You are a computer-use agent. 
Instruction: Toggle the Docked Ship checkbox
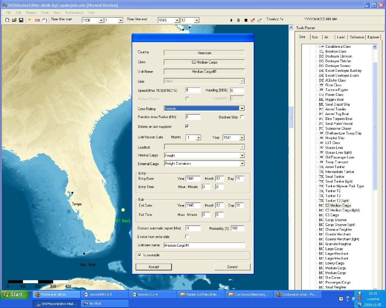point(242,117)
